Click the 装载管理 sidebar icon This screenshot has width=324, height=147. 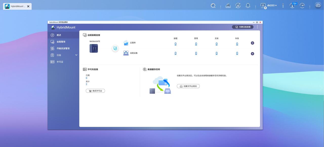[52, 42]
